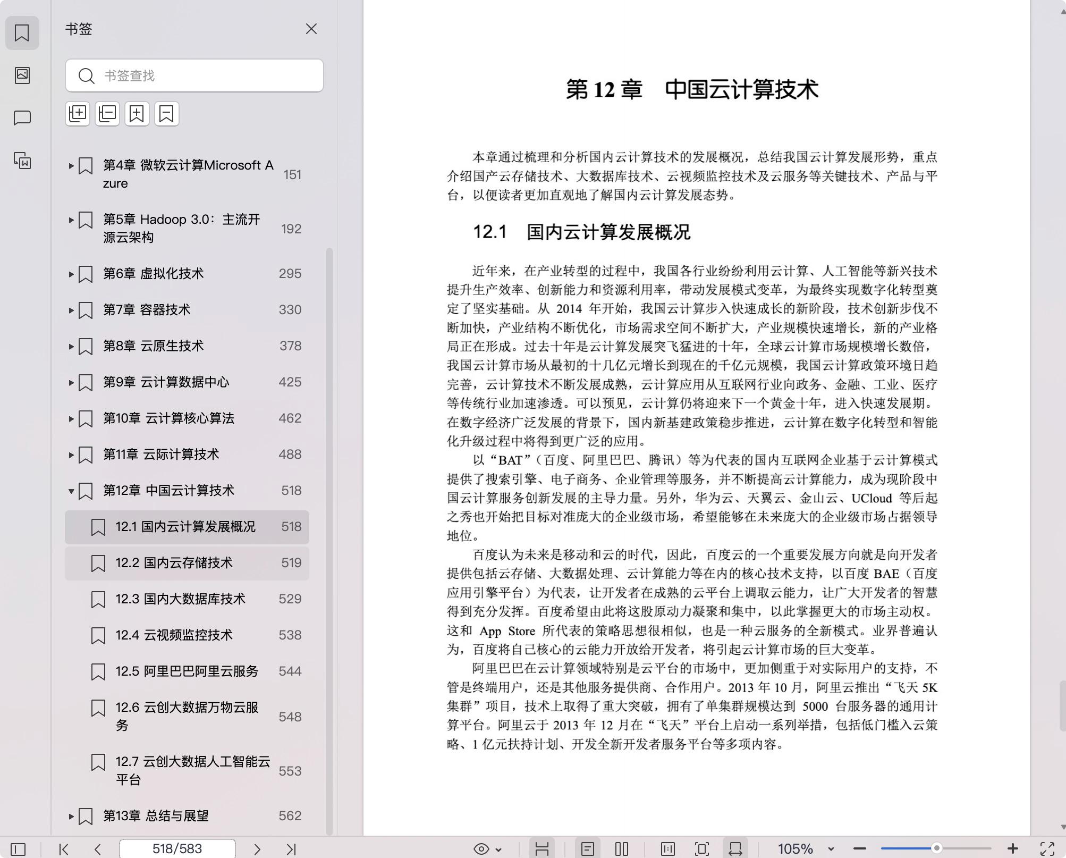
Task: Jump to first page
Action: [64, 849]
